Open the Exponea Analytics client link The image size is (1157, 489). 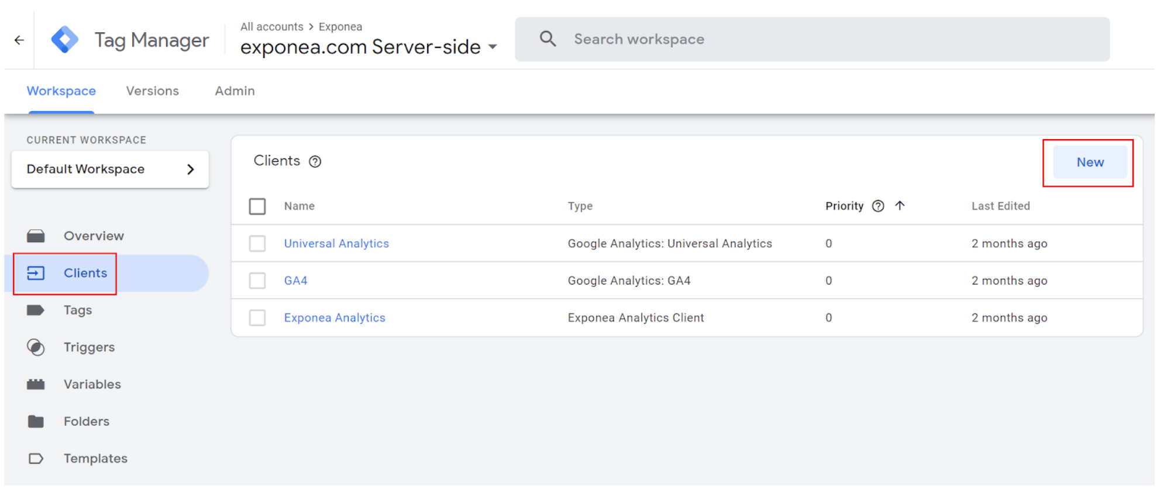335,318
